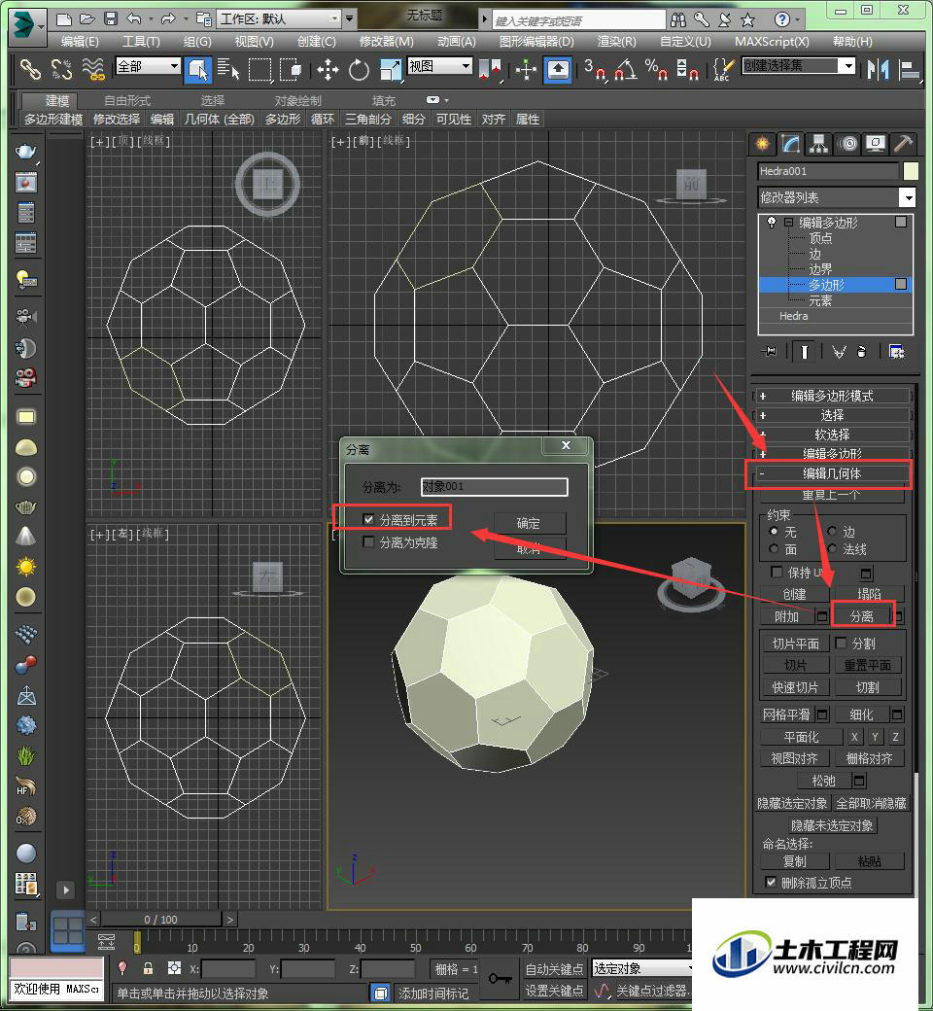Toggle the 保持 UV checkbox

pyautogui.click(x=777, y=572)
